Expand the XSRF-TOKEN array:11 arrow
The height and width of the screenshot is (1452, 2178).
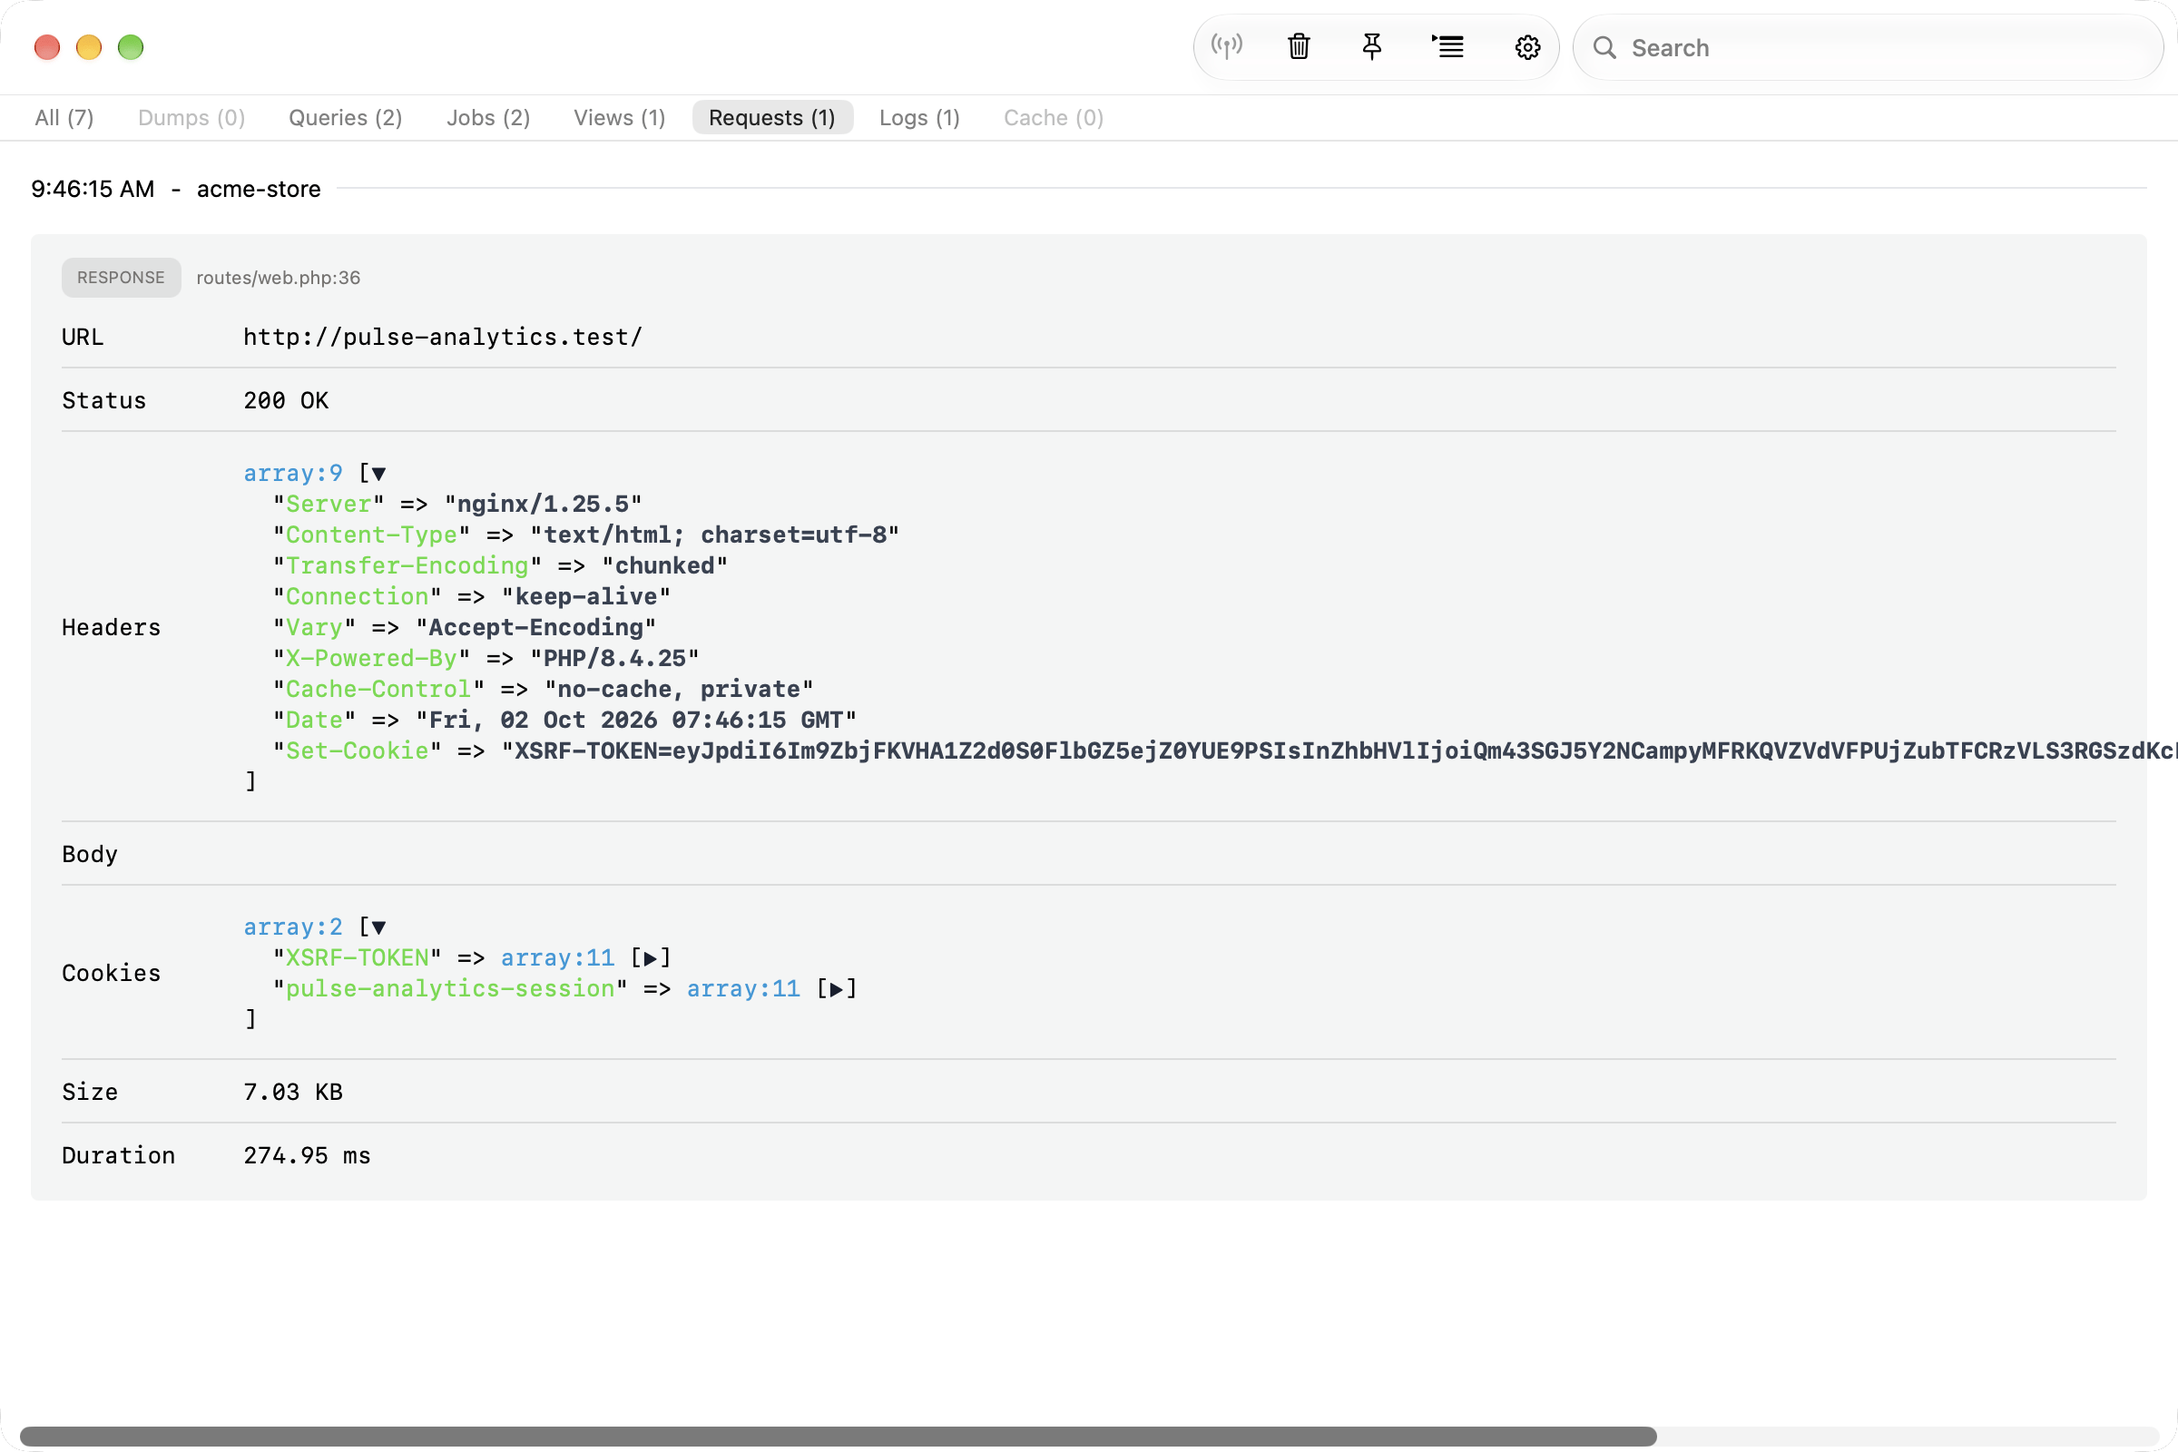650,958
